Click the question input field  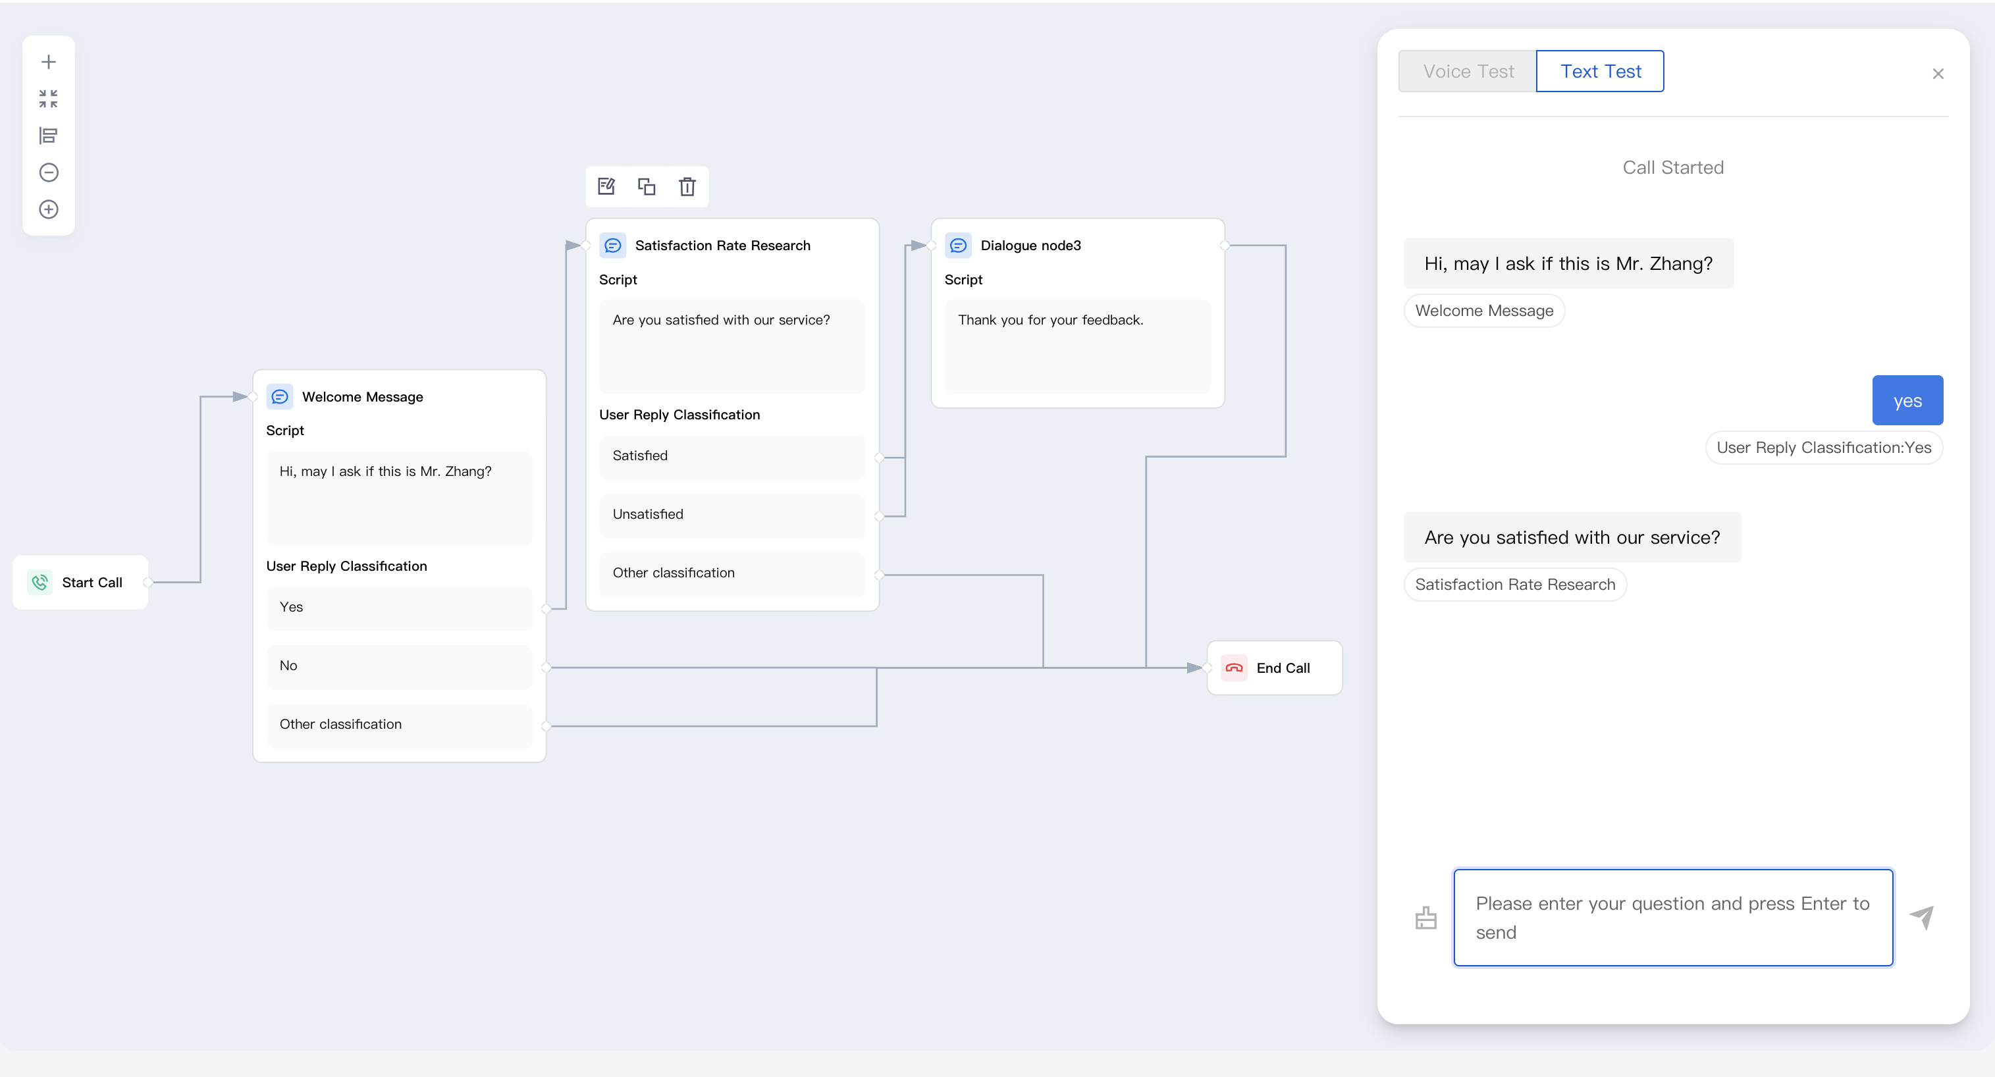coord(1673,918)
